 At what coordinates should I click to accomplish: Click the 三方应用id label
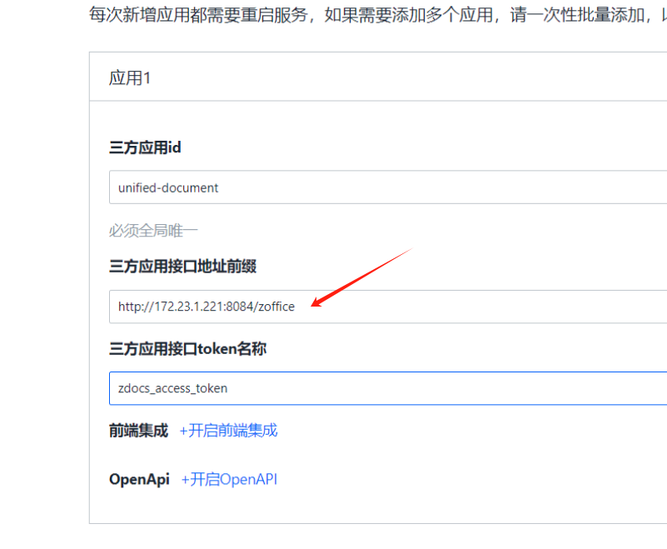coord(145,147)
